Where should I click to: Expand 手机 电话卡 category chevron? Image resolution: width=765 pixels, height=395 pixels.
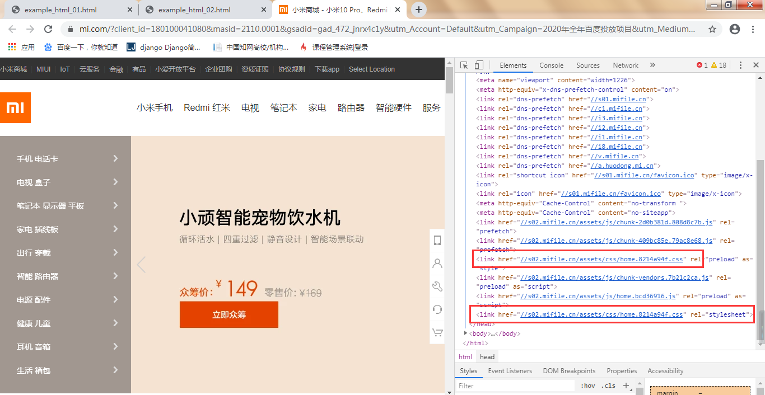(115, 158)
